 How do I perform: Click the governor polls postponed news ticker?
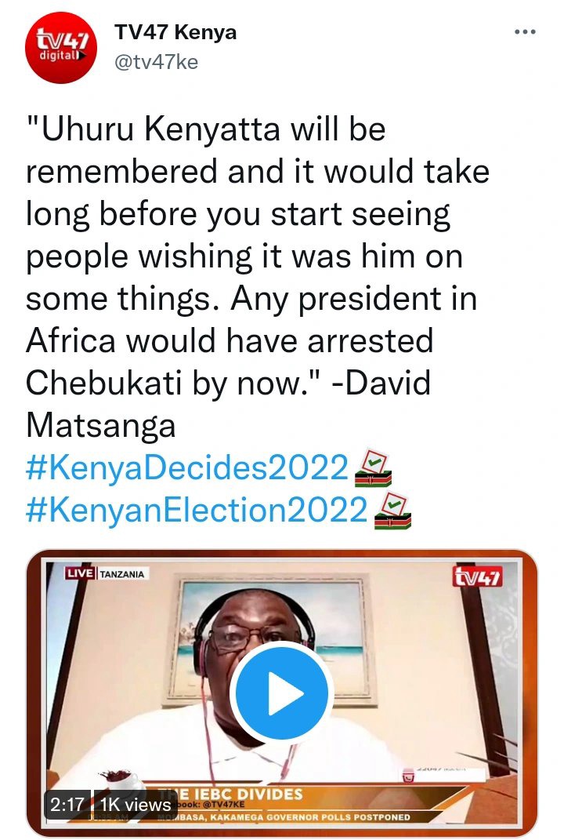(284, 817)
